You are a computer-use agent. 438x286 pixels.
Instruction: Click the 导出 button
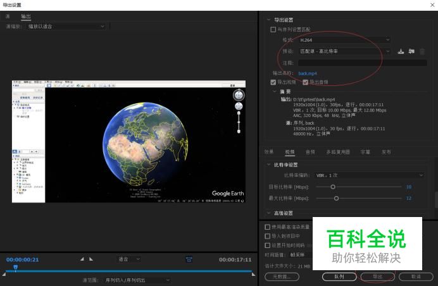tap(377, 277)
